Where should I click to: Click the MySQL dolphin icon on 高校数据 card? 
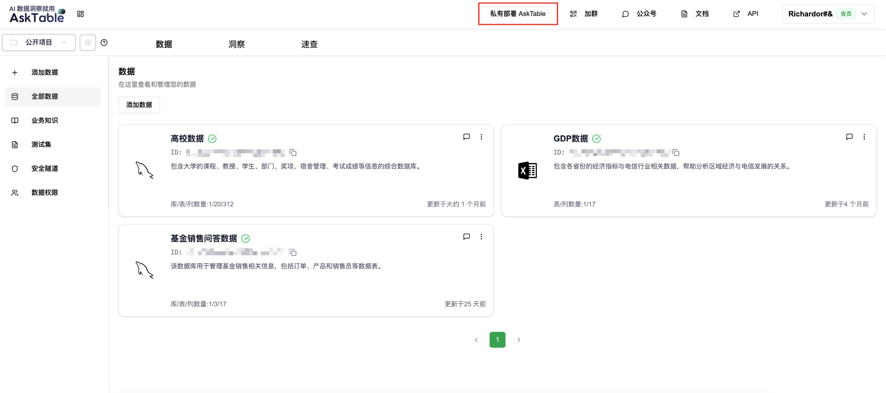point(145,170)
